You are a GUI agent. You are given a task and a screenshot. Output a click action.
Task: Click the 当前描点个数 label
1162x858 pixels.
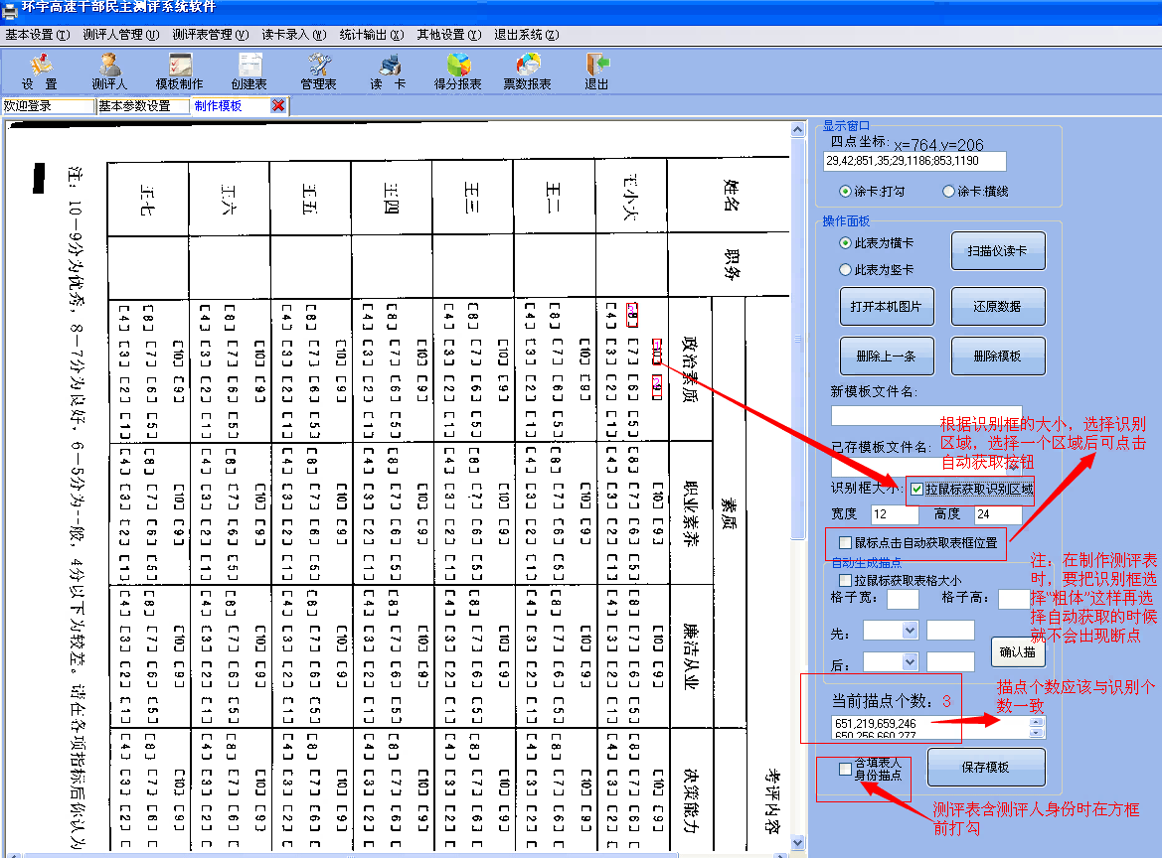(881, 700)
